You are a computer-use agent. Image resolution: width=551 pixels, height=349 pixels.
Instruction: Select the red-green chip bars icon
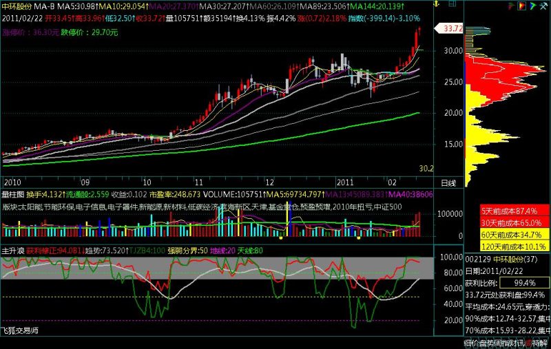pyautogui.click(x=511, y=6)
